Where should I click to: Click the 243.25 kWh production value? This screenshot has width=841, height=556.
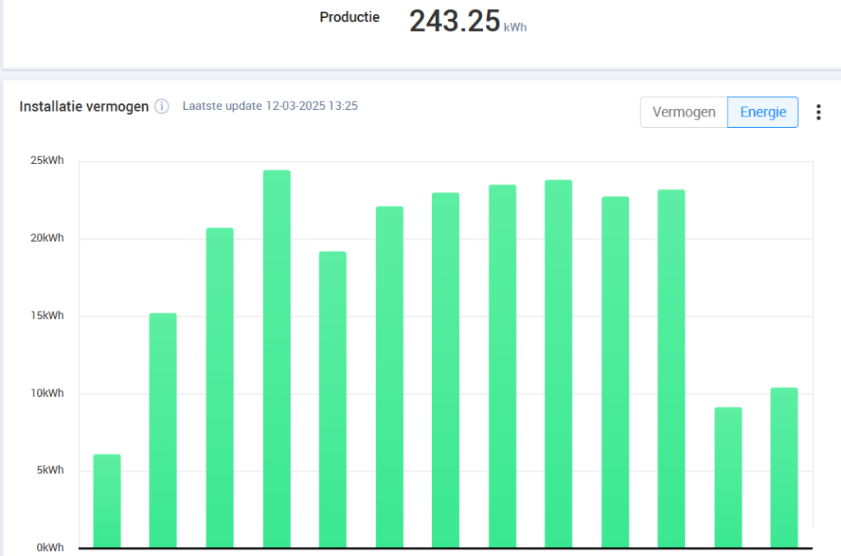(x=467, y=21)
